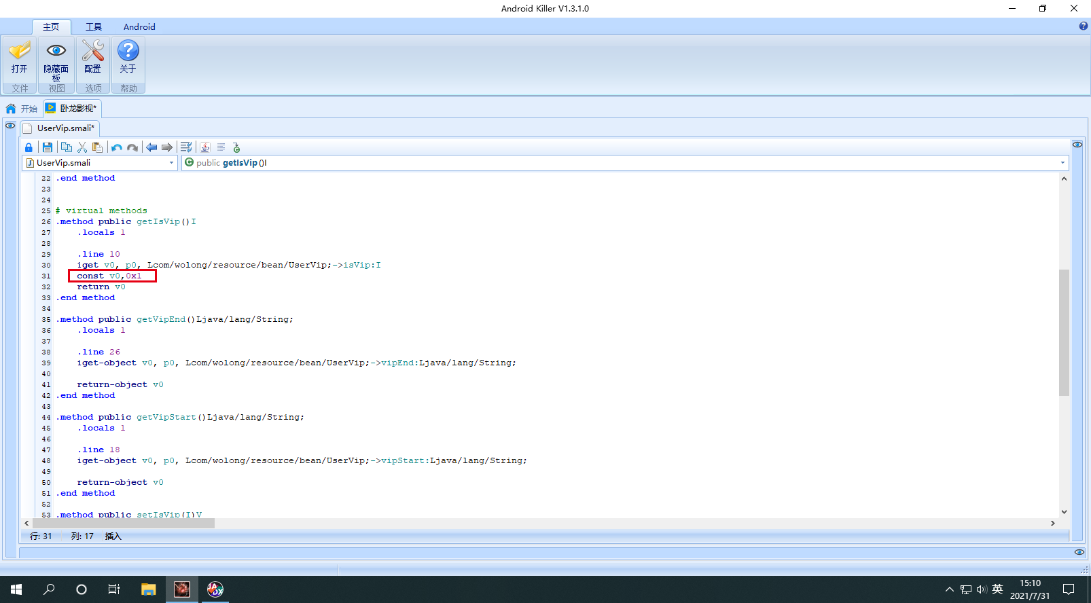Navigate back with blue left arrow
Image resolution: width=1091 pixels, height=603 pixels.
[x=151, y=147]
